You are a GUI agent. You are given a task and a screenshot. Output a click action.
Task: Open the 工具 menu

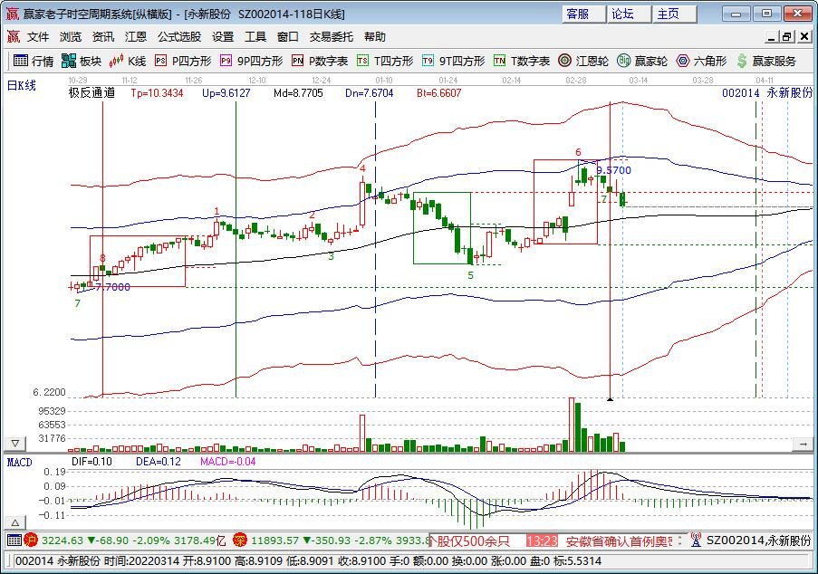pos(255,36)
